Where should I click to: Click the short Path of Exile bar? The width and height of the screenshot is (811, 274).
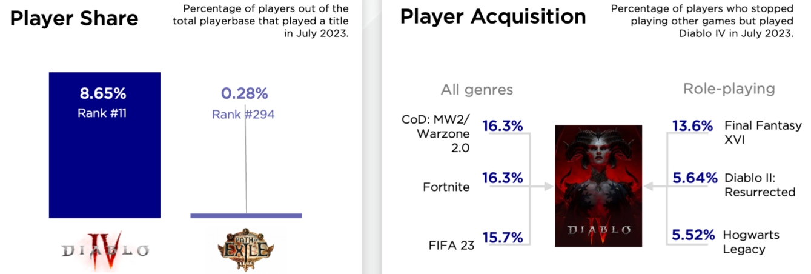click(x=246, y=215)
